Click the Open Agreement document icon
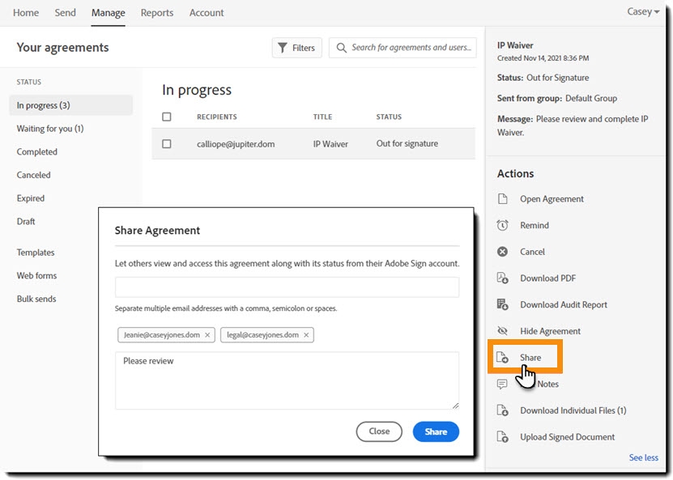Viewport: 673px width, 480px height. [502, 199]
